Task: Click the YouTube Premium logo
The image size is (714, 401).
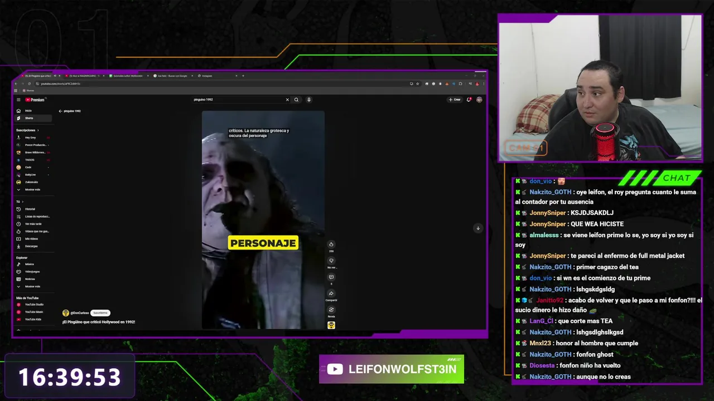Action: coord(35,100)
